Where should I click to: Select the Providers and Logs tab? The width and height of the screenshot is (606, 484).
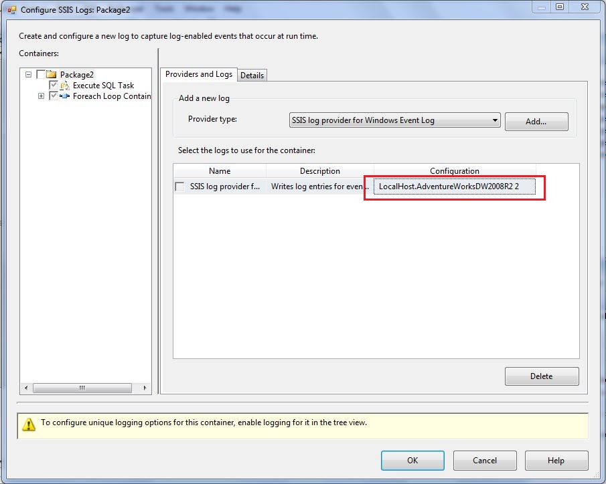[x=198, y=74]
